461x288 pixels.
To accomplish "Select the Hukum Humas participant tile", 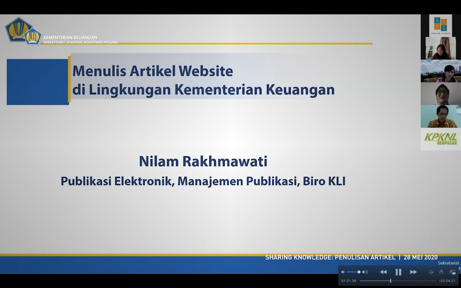I will (x=440, y=25).
